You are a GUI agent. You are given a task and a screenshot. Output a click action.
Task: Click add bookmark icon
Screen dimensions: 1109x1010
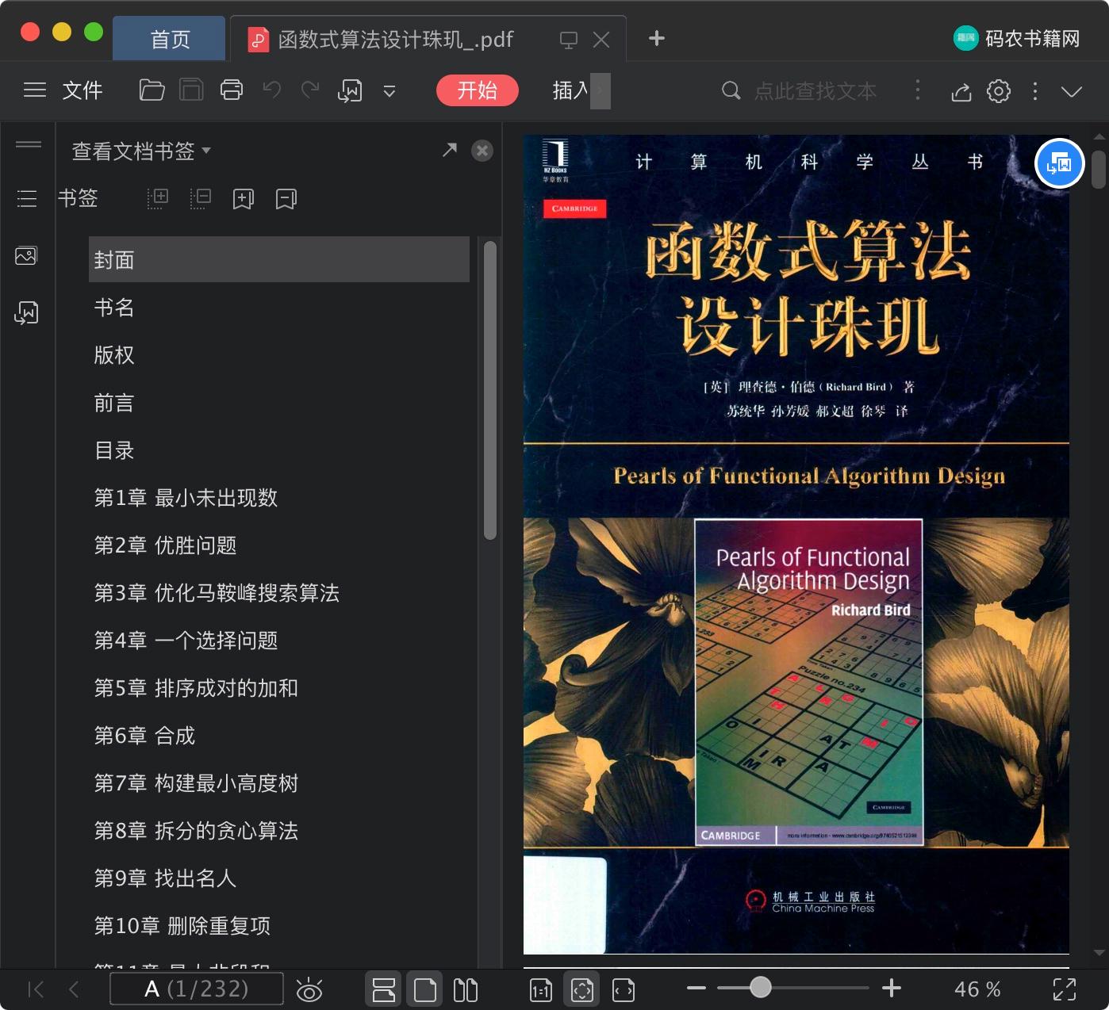(x=244, y=199)
